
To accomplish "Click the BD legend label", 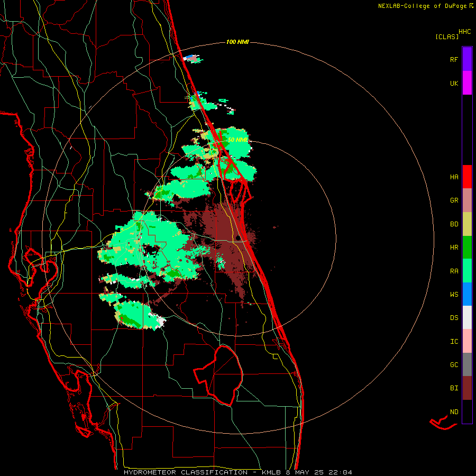I will click(x=454, y=224).
